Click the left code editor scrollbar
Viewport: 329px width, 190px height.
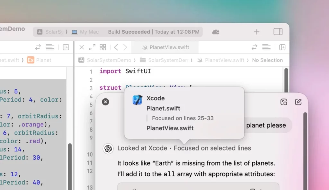click(70, 166)
